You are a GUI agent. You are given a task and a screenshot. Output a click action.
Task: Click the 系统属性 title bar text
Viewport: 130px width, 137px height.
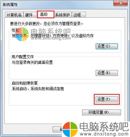click(x=10, y=5)
